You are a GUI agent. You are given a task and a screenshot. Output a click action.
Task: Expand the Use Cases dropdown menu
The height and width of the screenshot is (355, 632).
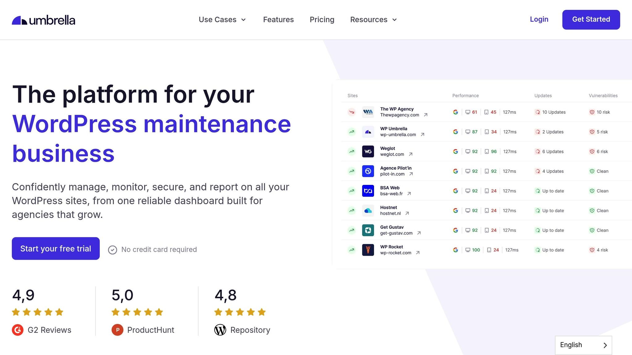(x=222, y=20)
